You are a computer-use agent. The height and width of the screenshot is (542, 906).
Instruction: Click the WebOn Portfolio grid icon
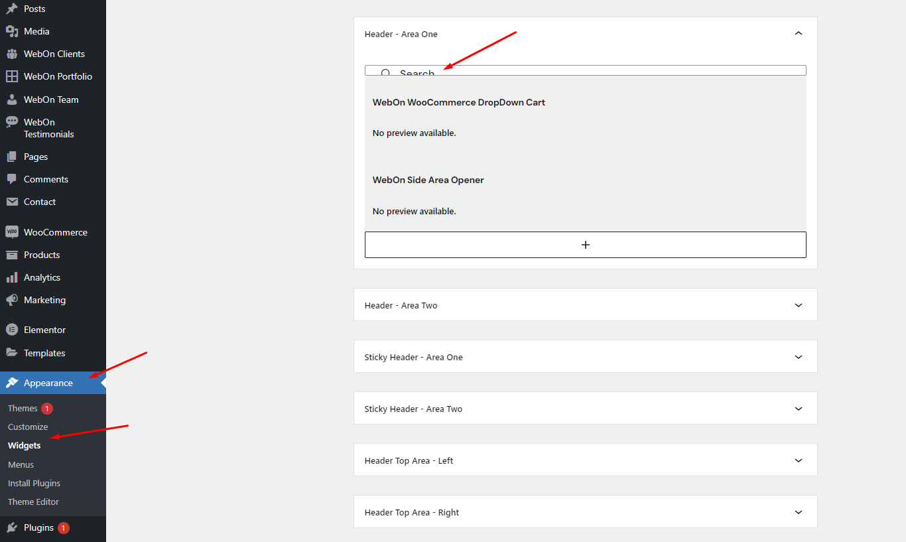pyautogui.click(x=12, y=76)
